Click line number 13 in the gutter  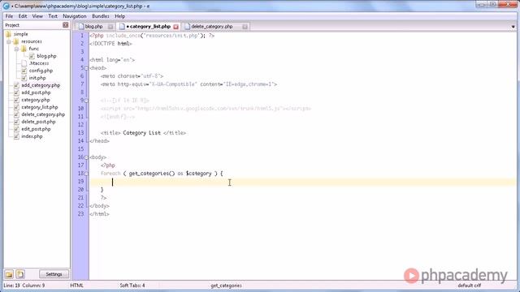click(x=81, y=133)
